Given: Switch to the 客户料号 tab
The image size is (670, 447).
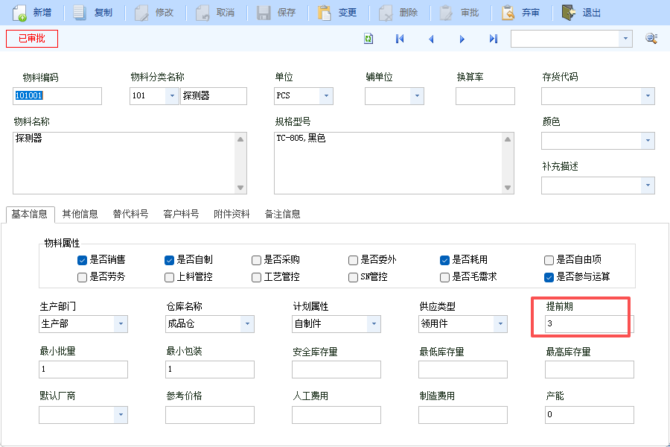Looking at the screenshot, I should click(181, 214).
